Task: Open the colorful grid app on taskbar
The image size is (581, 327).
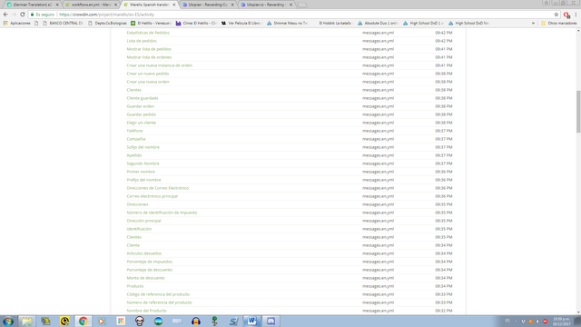Action: click(121, 321)
